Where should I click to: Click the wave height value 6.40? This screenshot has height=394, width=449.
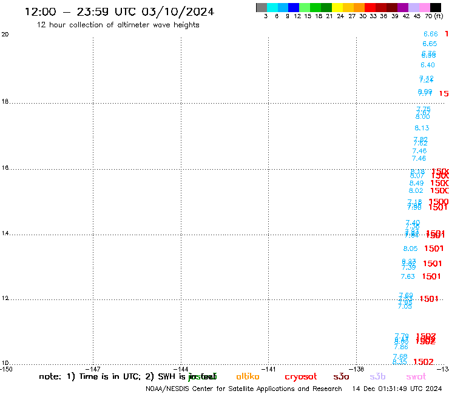click(428, 65)
